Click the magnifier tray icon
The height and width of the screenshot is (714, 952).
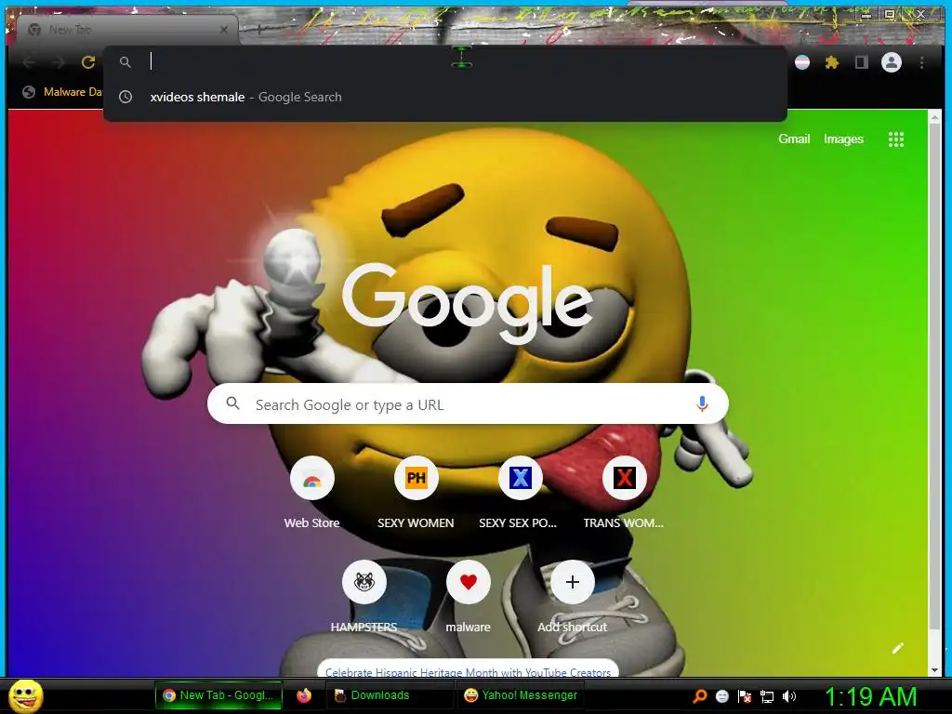click(699, 696)
